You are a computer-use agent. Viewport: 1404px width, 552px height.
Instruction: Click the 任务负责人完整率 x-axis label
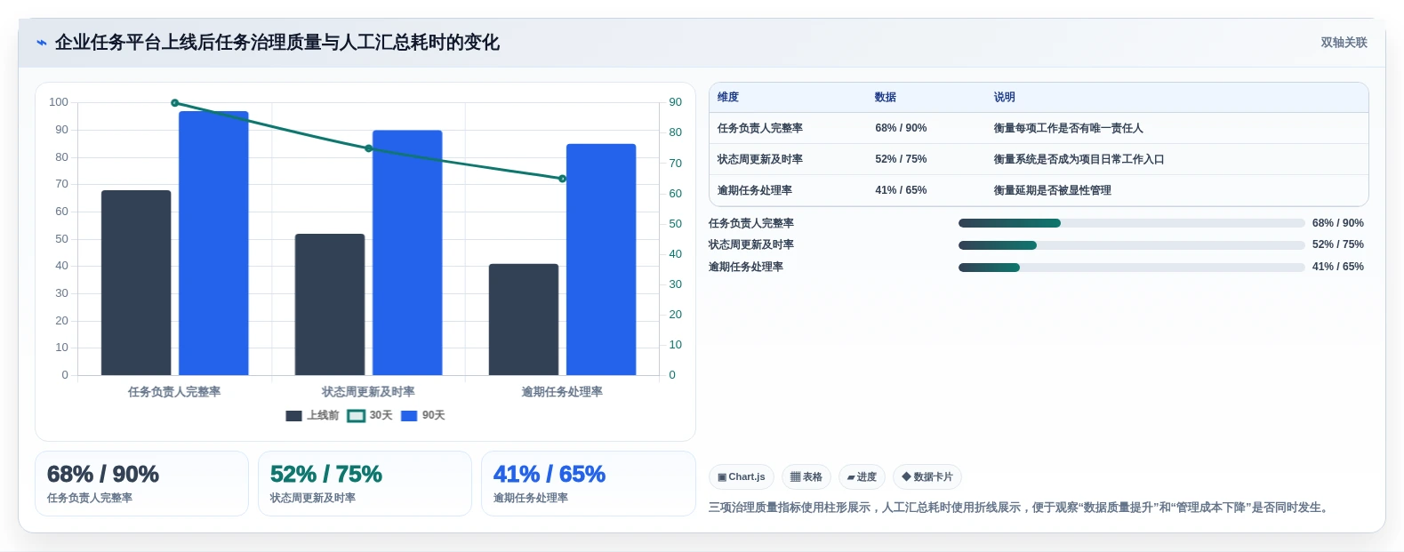pos(174,392)
